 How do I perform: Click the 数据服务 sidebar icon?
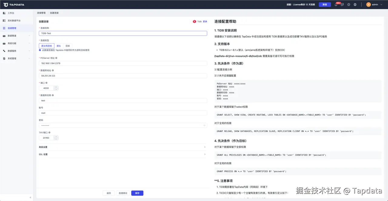click(4, 51)
